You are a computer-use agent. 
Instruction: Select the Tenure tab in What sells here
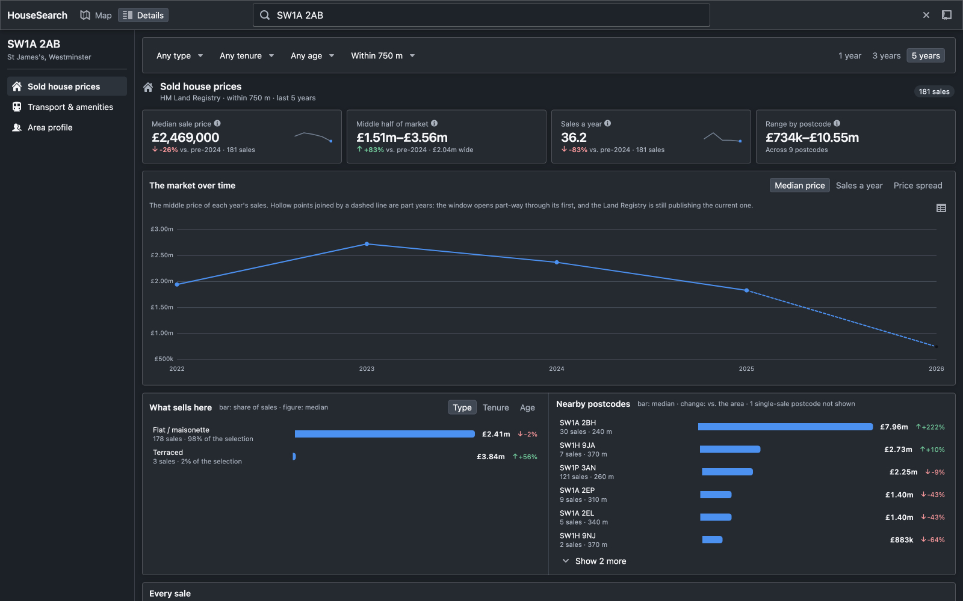pos(496,407)
